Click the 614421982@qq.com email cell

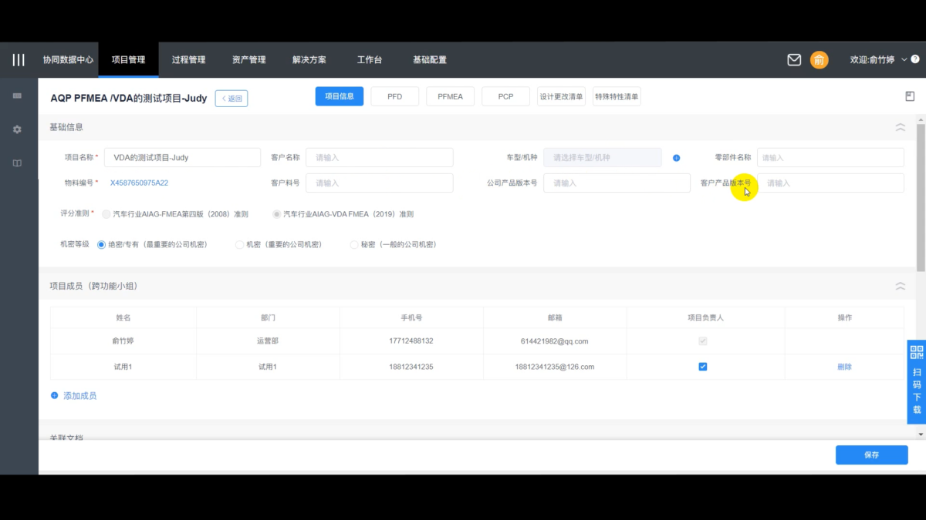coord(555,341)
